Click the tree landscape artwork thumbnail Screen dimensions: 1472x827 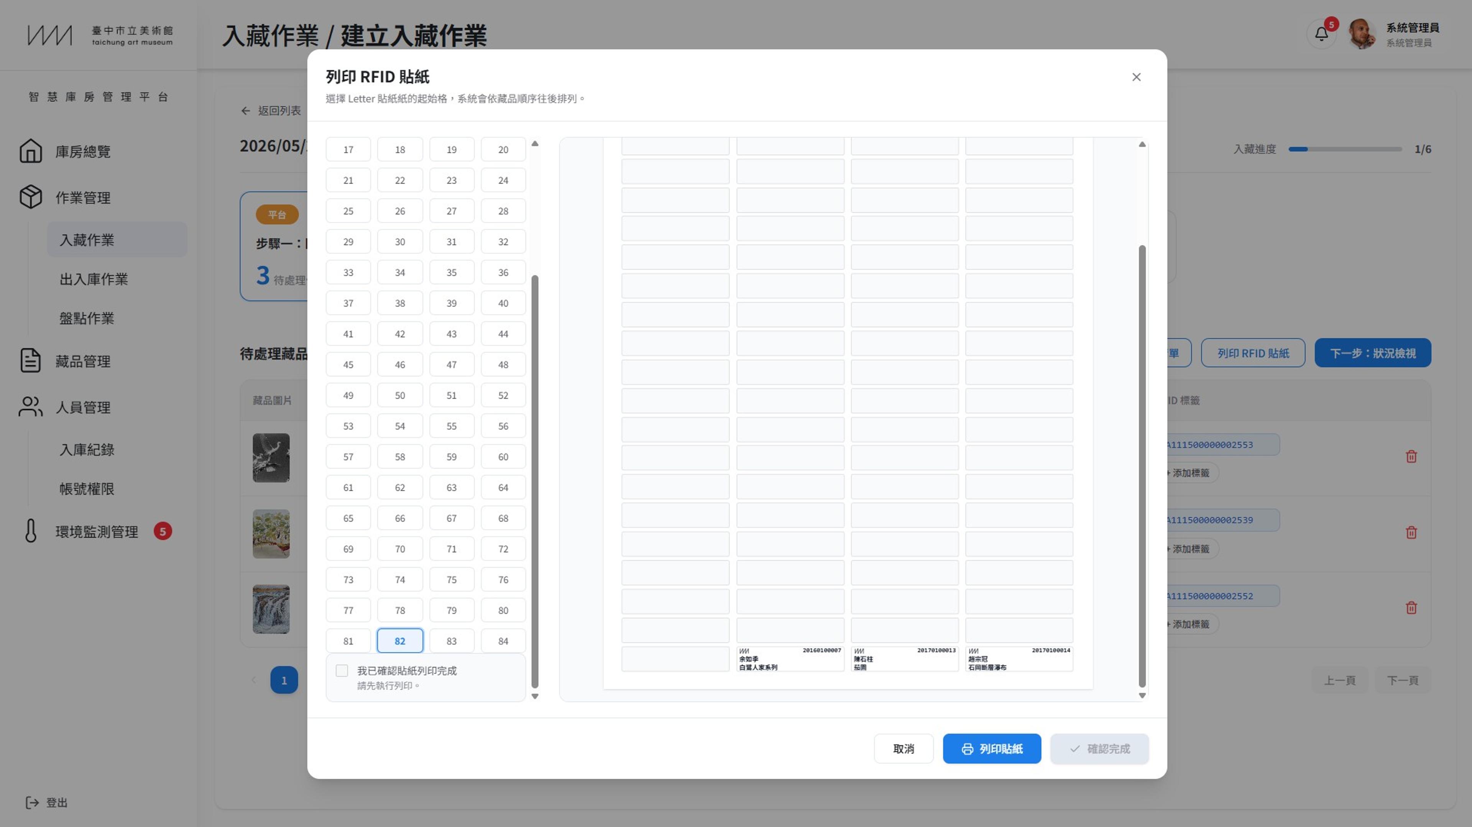tap(271, 533)
